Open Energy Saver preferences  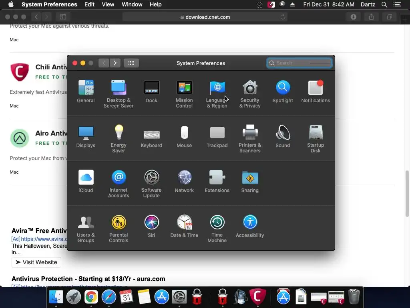[x=119, y=138]
